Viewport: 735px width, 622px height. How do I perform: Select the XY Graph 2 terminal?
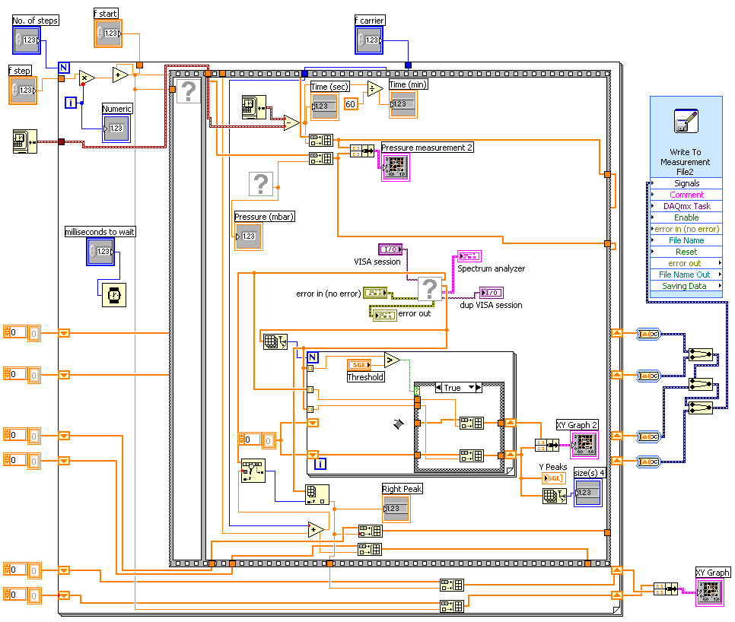[x=584, y=445]
